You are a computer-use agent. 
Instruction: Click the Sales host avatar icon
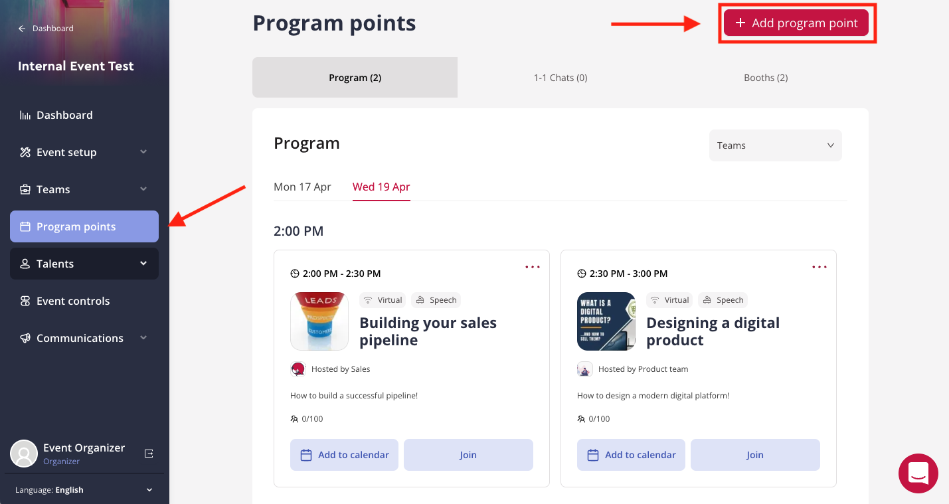coord(298,369)
